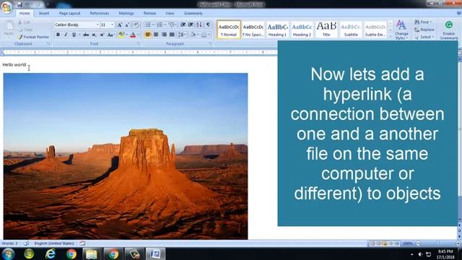Toggle Underline formatting
The width and height of the screenshot is (462, 260).
click(74, 35)
